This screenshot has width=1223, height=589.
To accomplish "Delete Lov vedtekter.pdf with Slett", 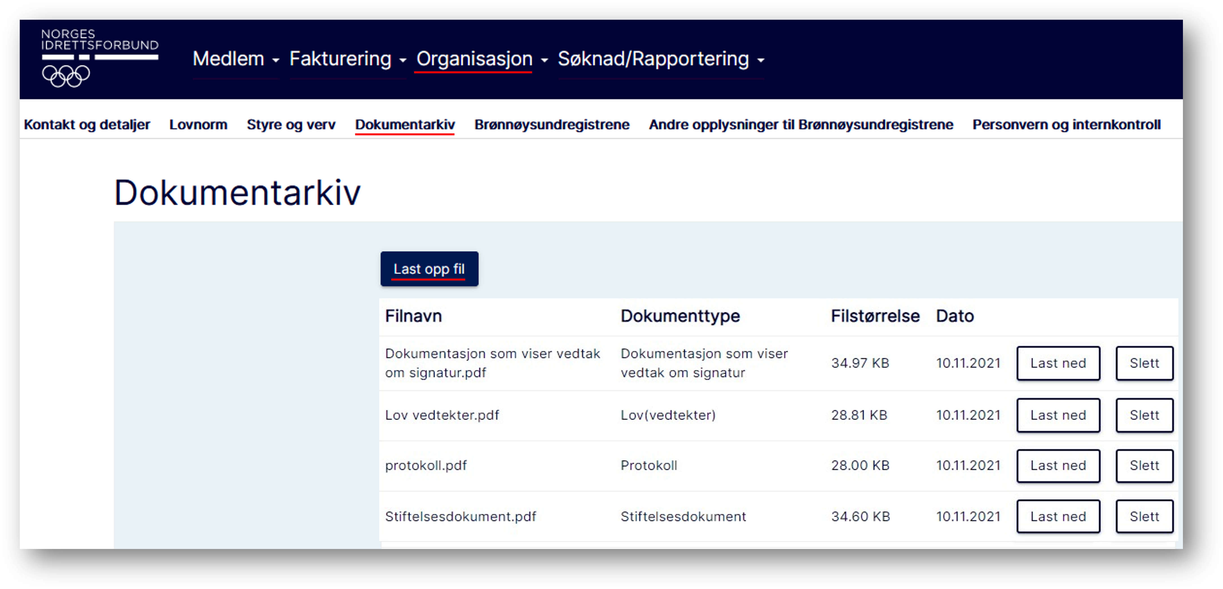I will click(1144, 415).
